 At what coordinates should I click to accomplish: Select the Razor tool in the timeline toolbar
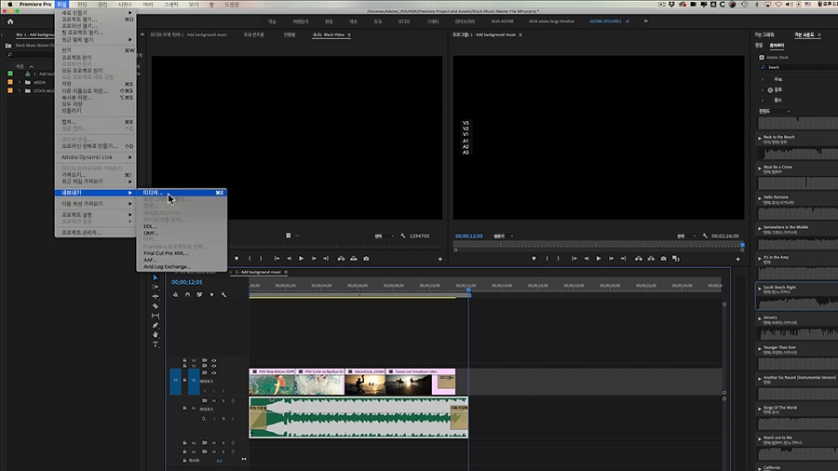click(155, 305)
